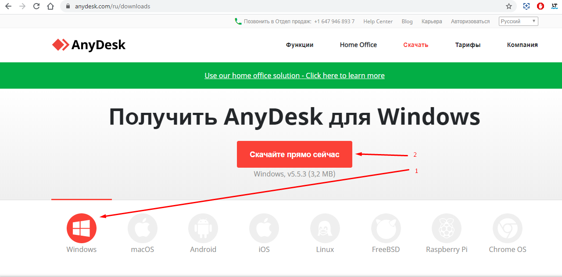Click the browser forward arrow

pyautogui.click(x=22, y=7)
